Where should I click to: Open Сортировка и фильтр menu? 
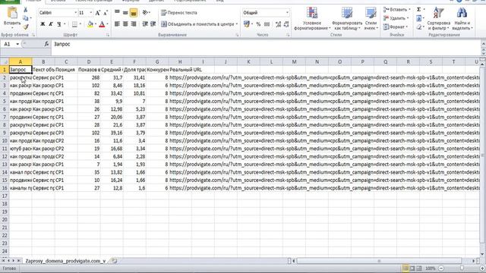coord(439,18)
